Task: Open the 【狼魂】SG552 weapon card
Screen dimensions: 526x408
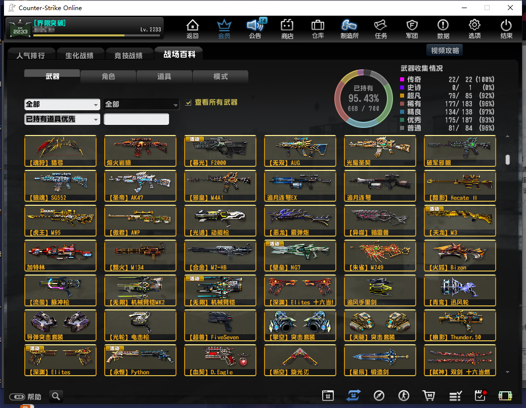Action: [60, 186]
